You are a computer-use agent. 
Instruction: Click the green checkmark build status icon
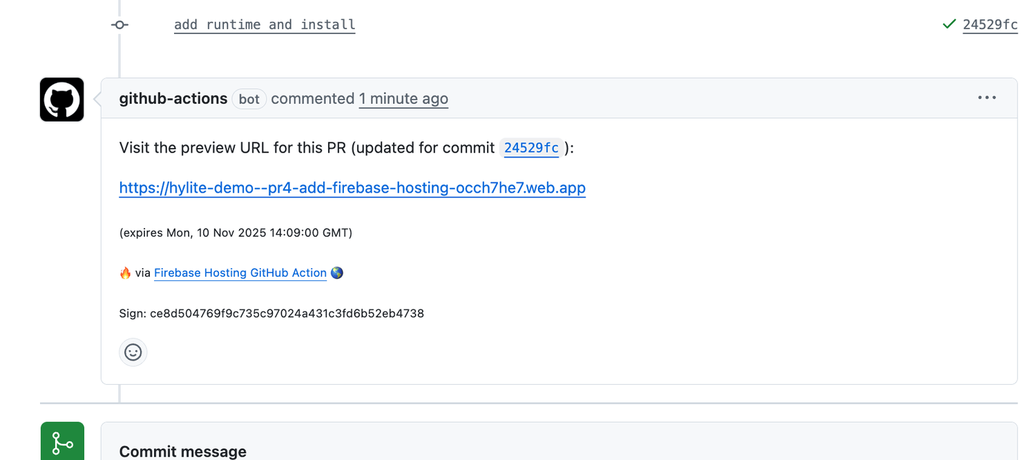pyautogui.click(x=949, y=23)
